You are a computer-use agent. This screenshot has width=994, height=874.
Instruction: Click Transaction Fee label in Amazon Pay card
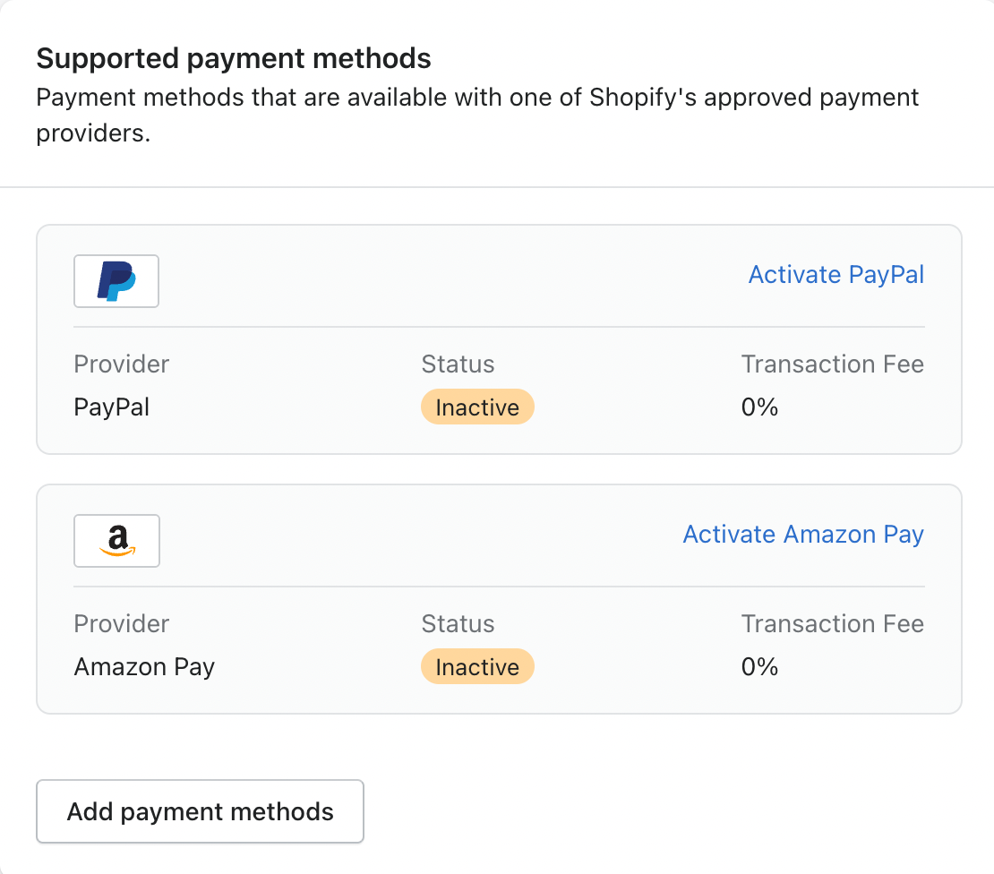pos(832,624)
